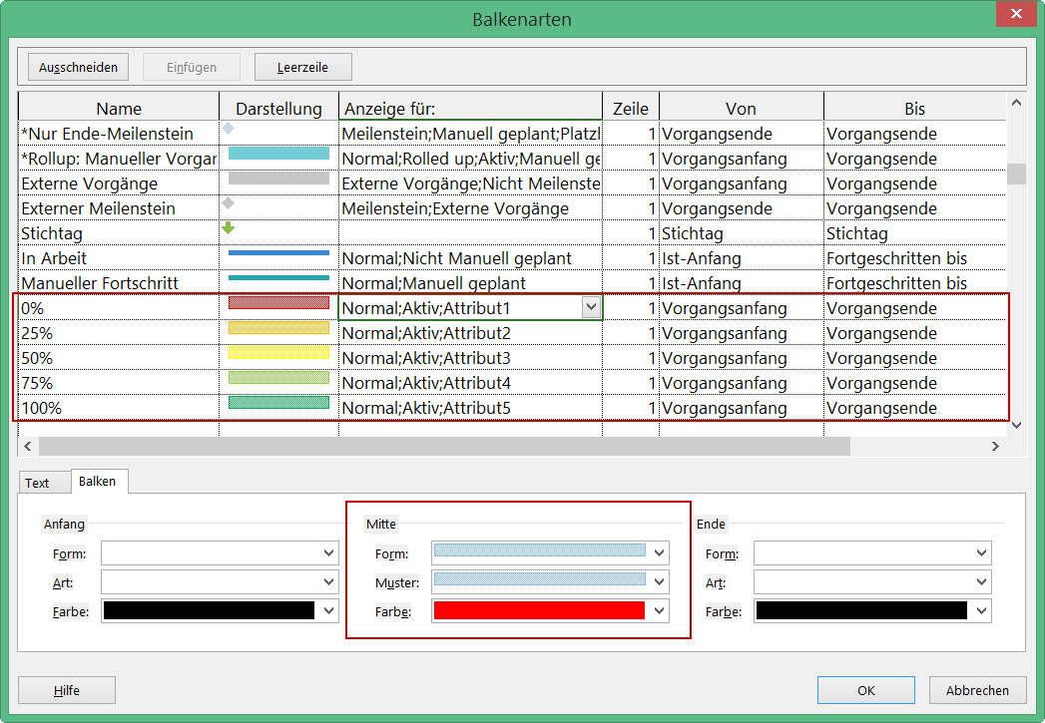Viewport: 1045px width, 723px height.
Task: Select the orange 25% bar preview
Action: (x=278, y=328)
